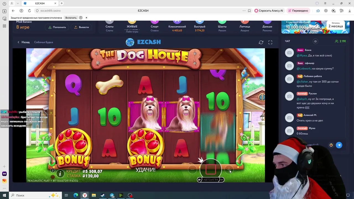This screenshot has width=354, height=199.
Task: Open the protection help question-mark icon
Action: [81, 18]
